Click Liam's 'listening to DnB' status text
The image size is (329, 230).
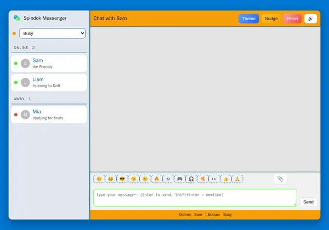(46, 85)
